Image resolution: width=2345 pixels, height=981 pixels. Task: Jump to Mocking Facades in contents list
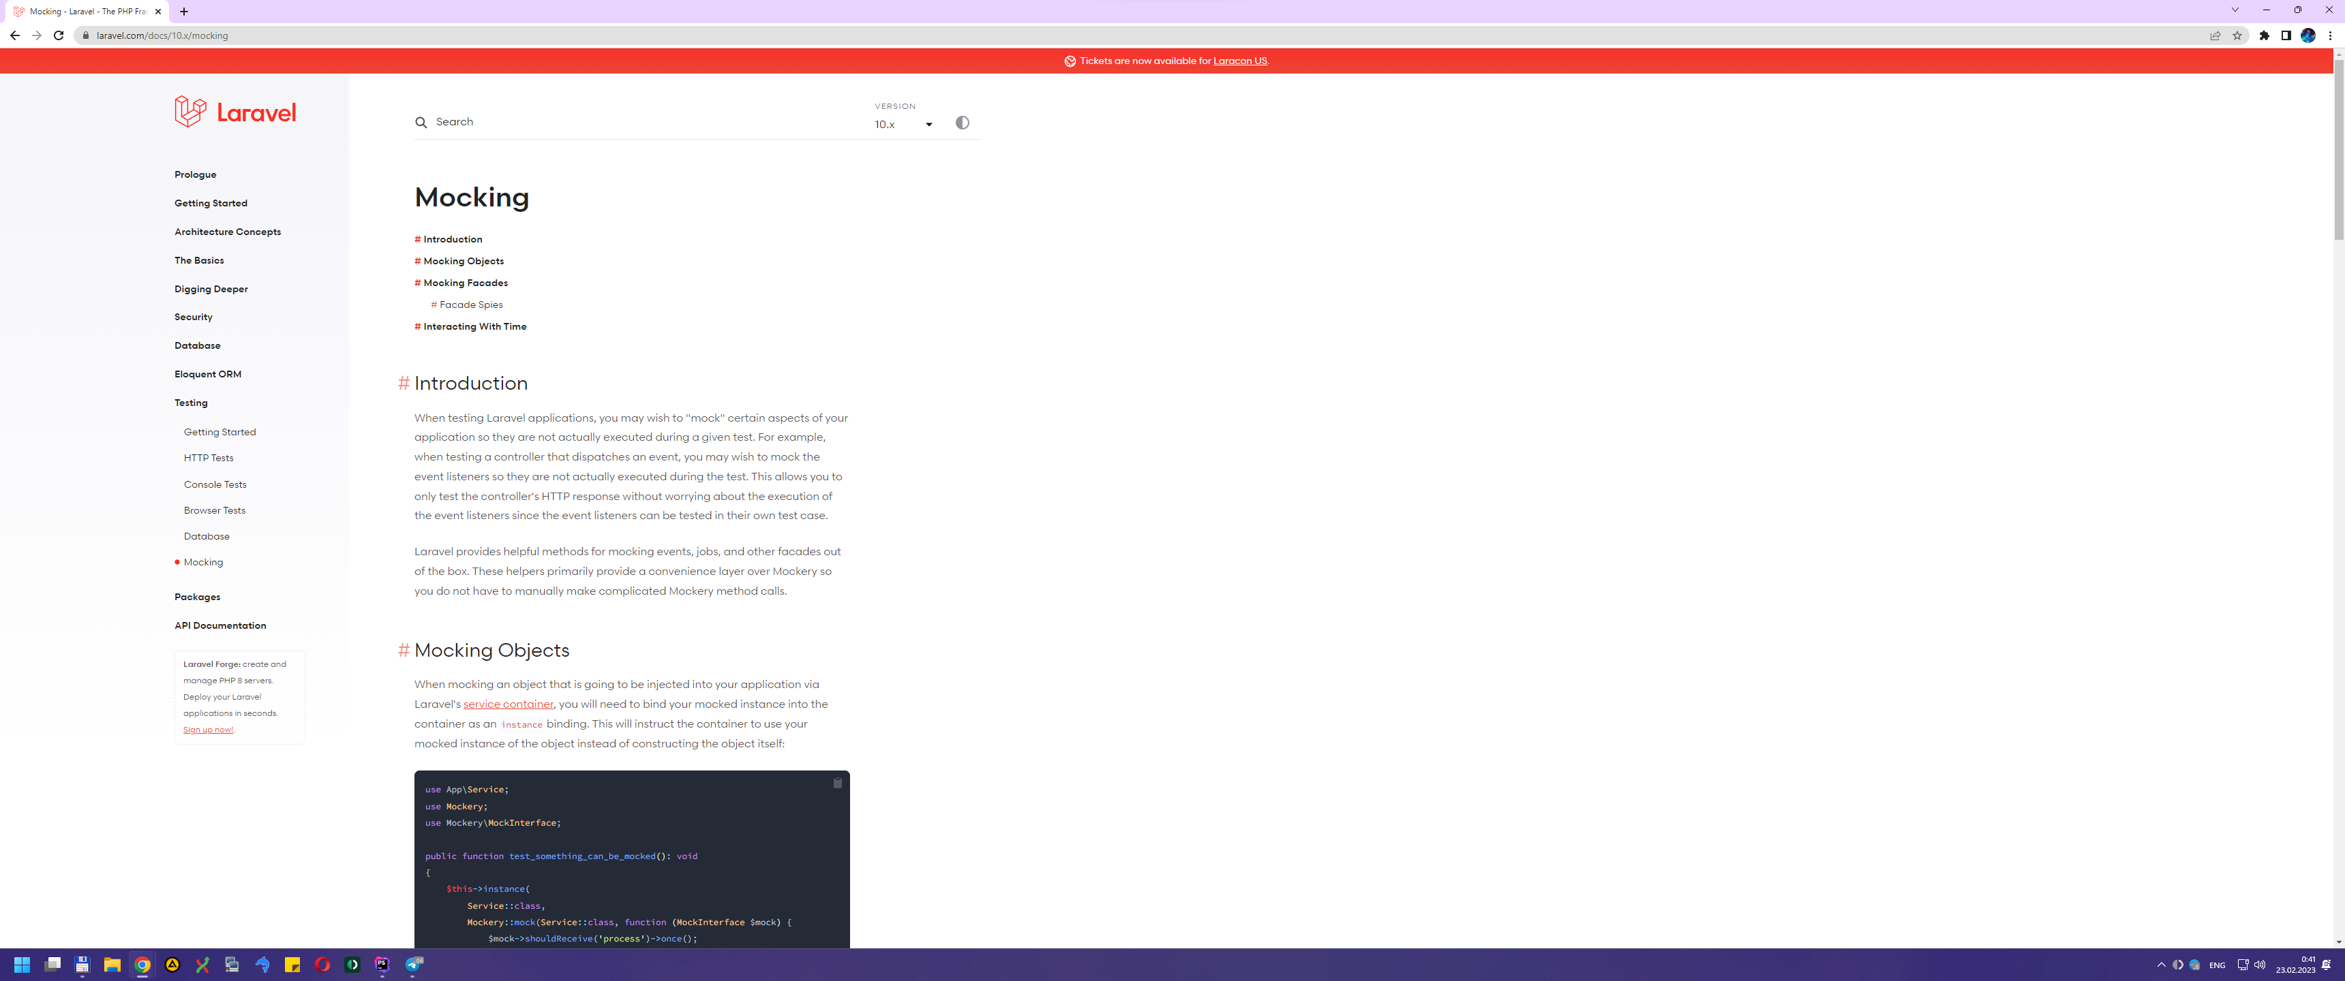[465, 283]
